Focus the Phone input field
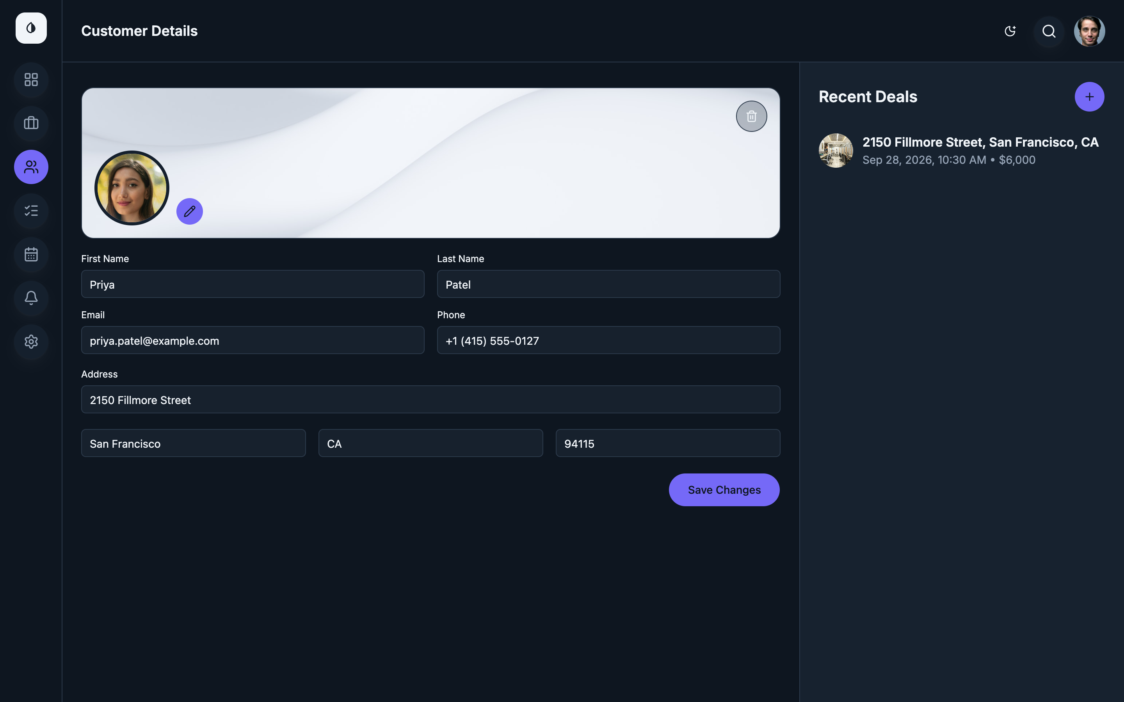1124x702 pixels. click(608, 340)
